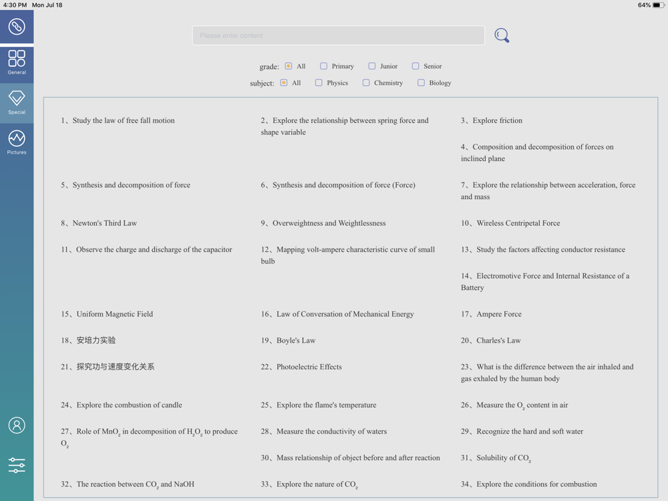Open factors affecting conductor resistance experiment
668x501 pixels.
point(542,250)
